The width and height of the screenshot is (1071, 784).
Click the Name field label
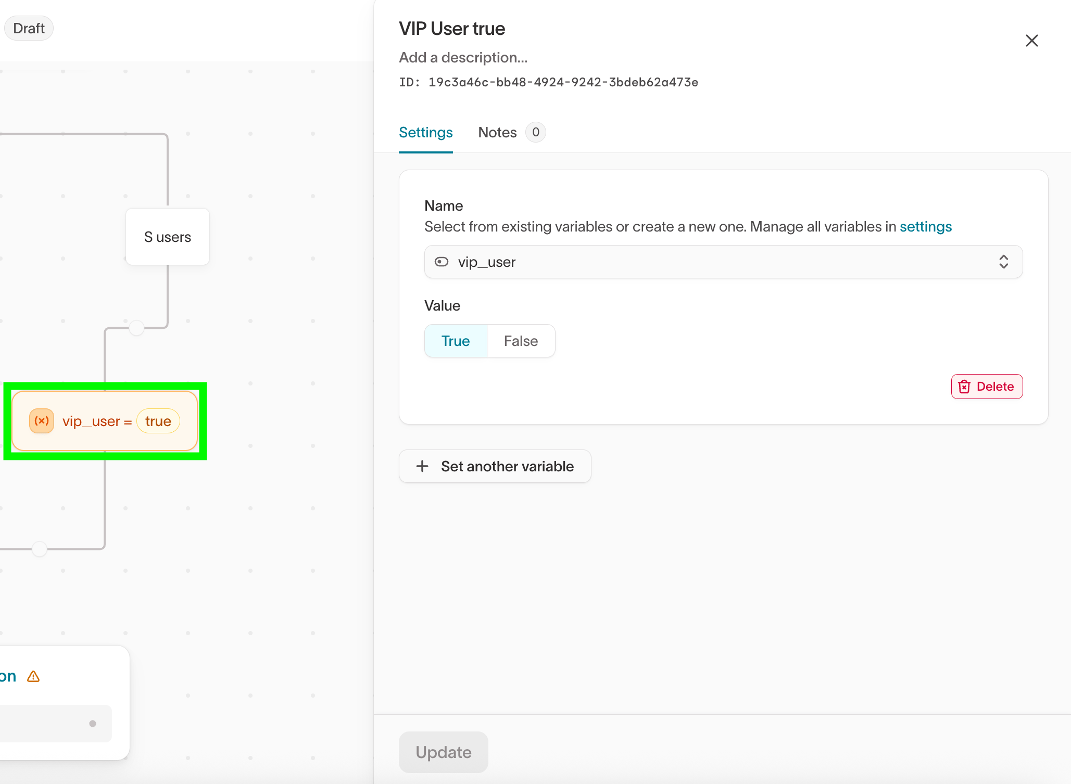coord(444,206)
